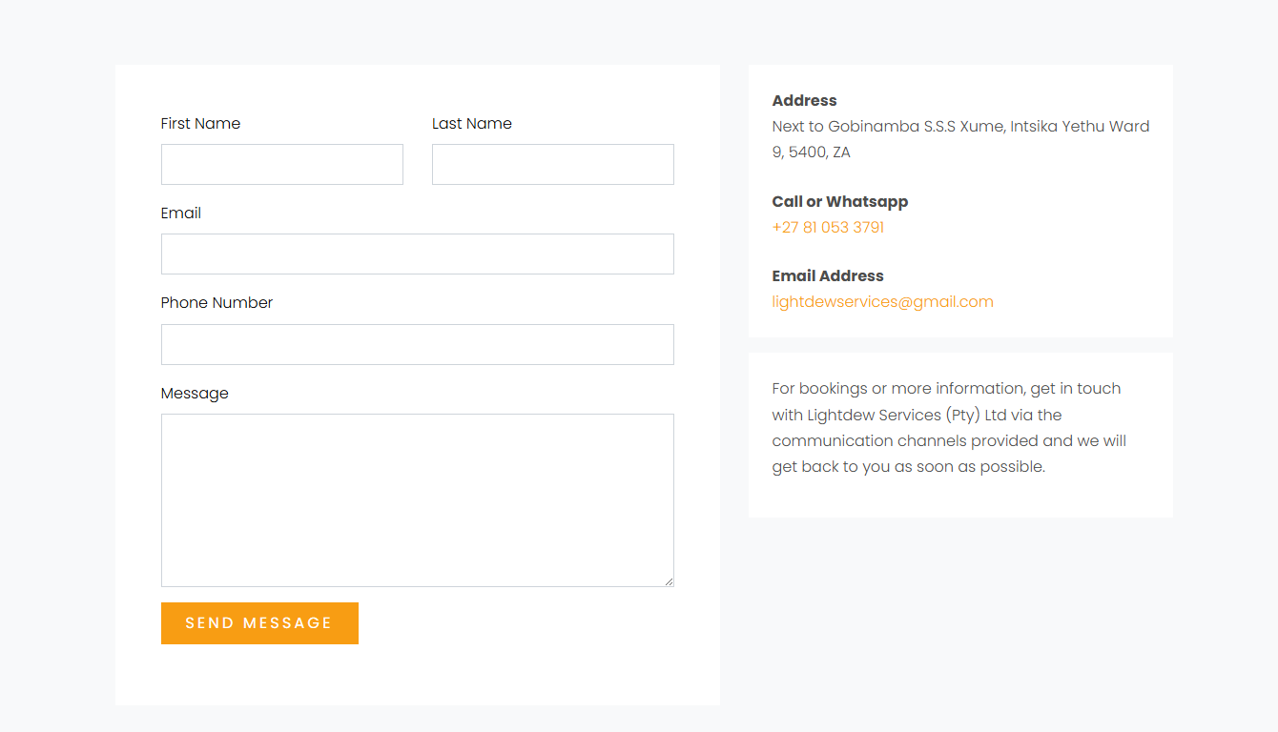This screenshot has width=1278, height=732.
Task: Click the Last Name label
Action: pos(471,124)
